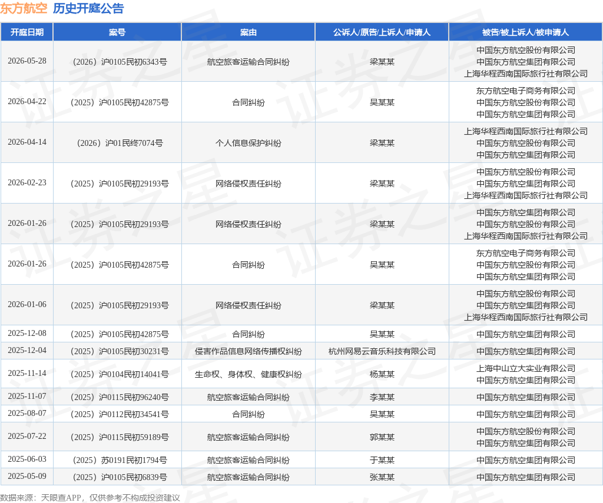The height and width of the screenshot is (503, 603).
Task: Click plaintiff name 李某某
Action: tap(382, 397)
